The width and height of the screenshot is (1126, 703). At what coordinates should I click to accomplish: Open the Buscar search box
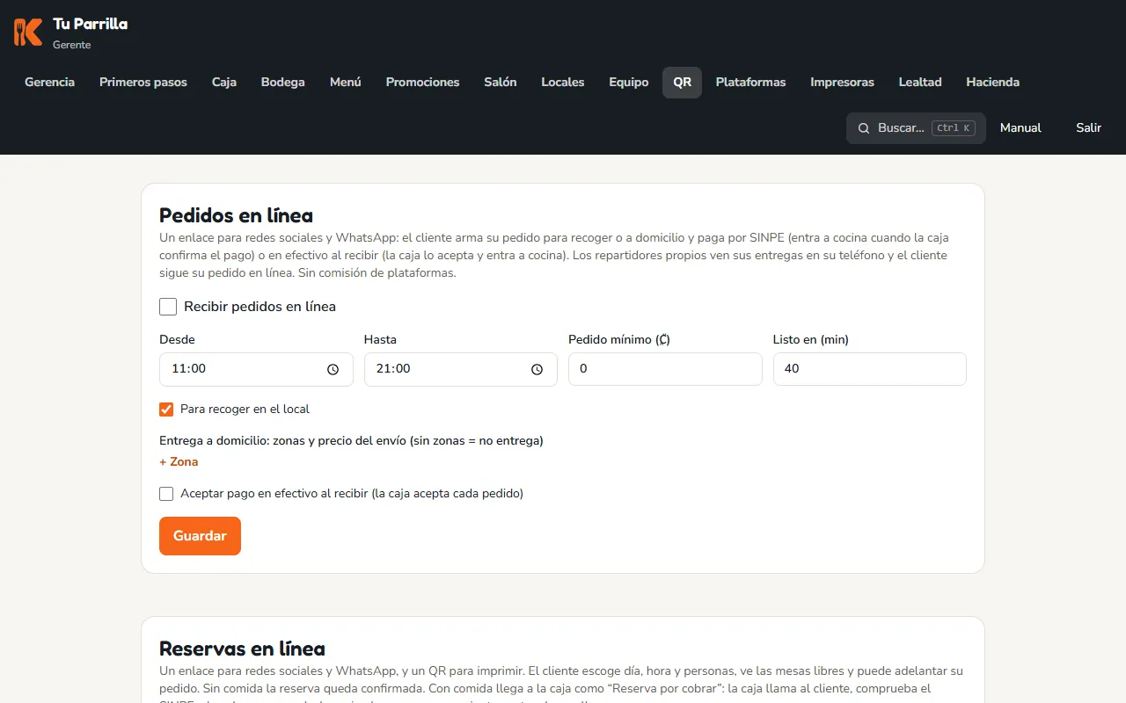pos(916,128)
